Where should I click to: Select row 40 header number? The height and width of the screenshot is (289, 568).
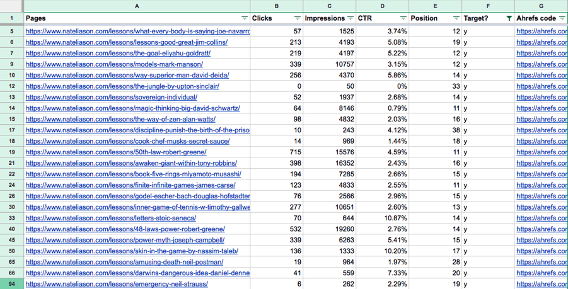[x=11, y=229]
